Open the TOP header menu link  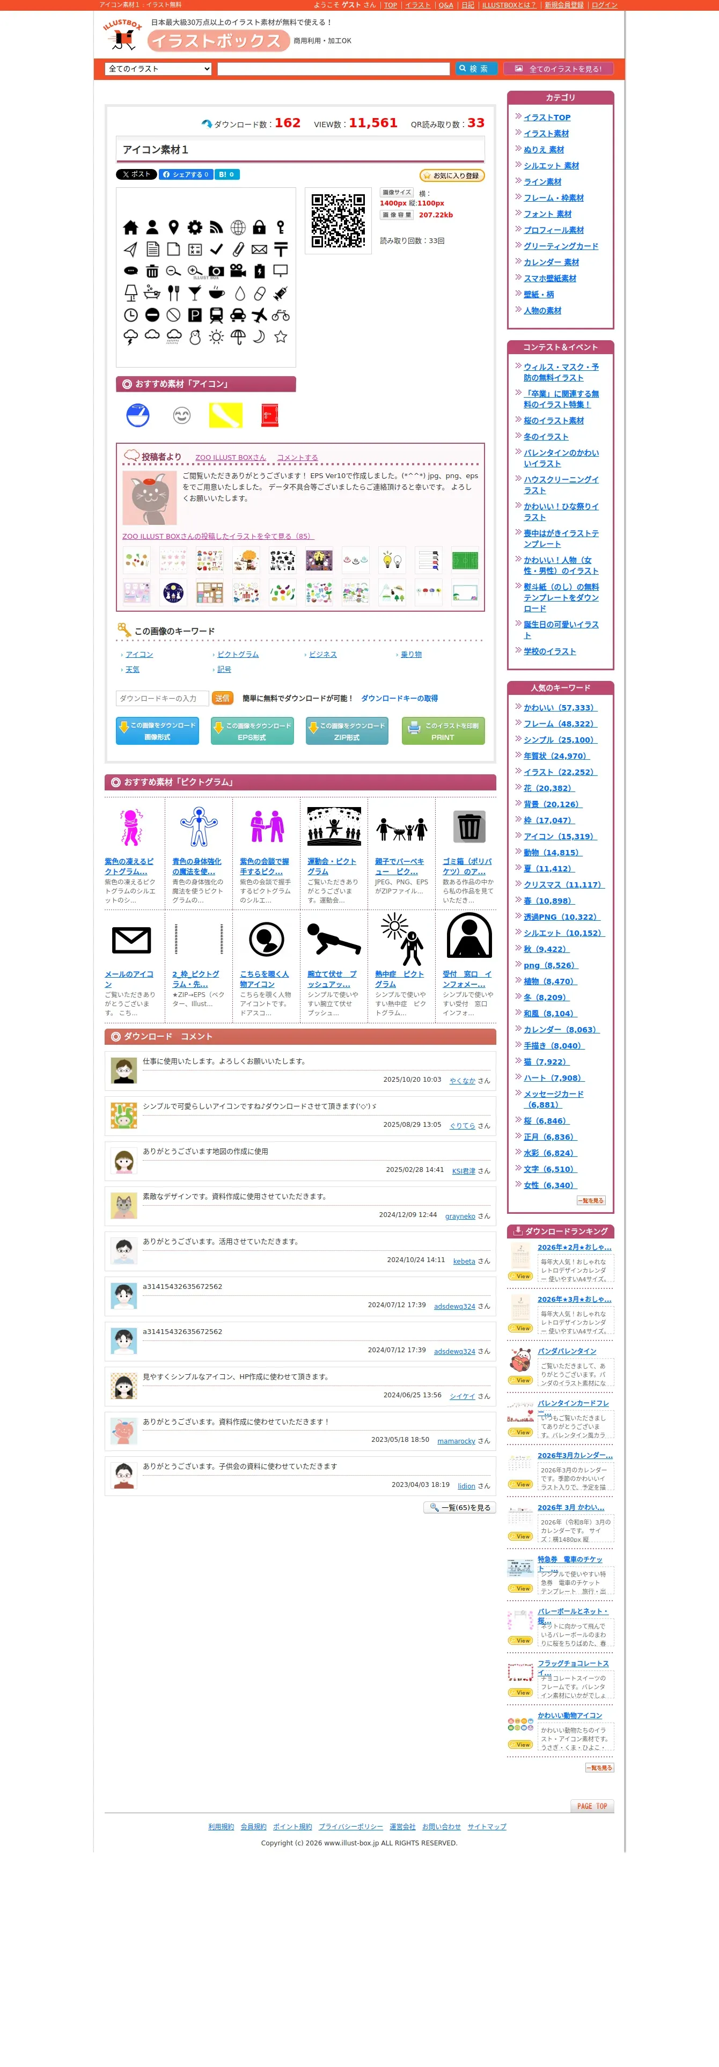[390, 5]
